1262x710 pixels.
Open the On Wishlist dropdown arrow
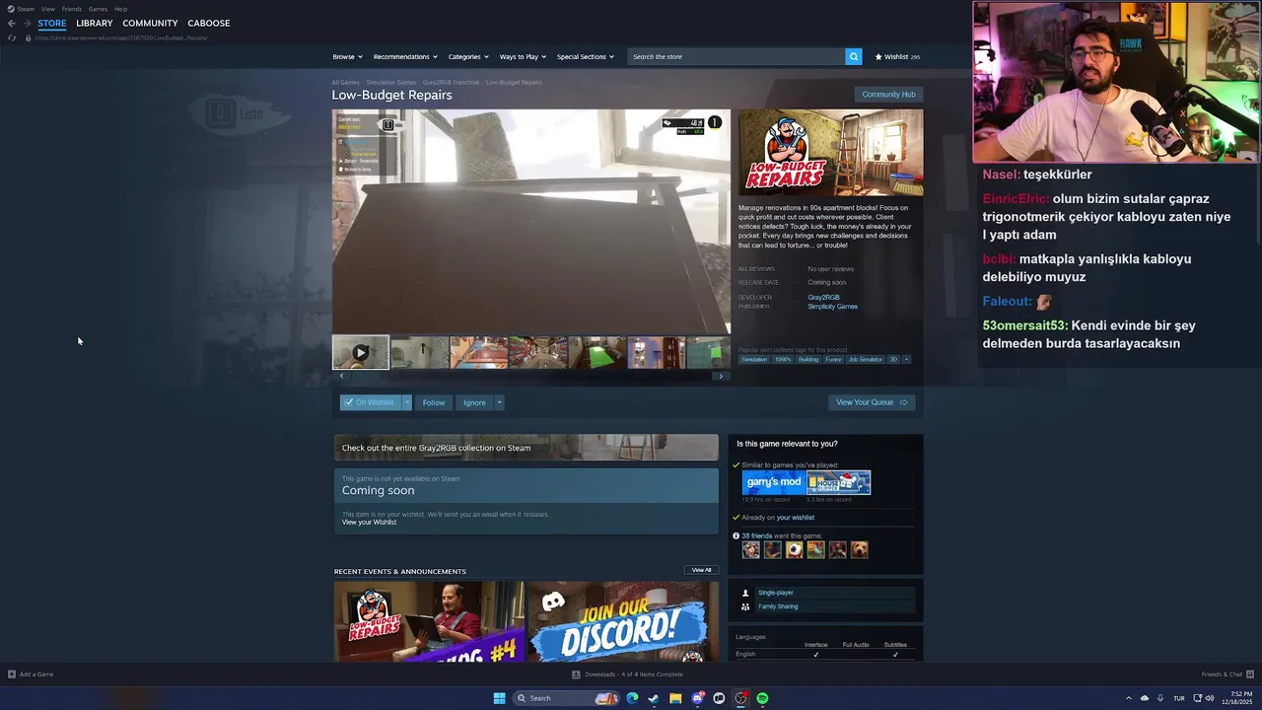click(x=406, y=402)
